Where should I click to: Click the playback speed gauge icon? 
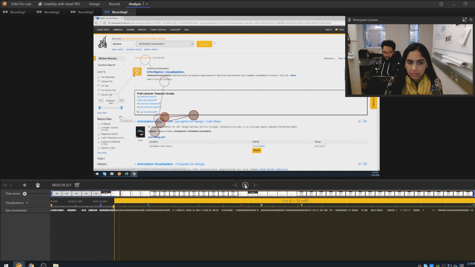coord(5,185)
